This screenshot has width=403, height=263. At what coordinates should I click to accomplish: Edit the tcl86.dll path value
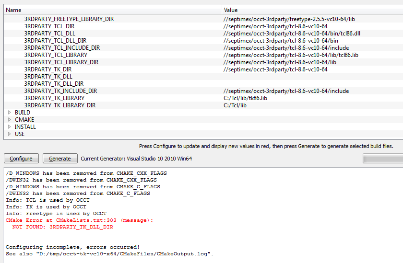click(292, 34)
